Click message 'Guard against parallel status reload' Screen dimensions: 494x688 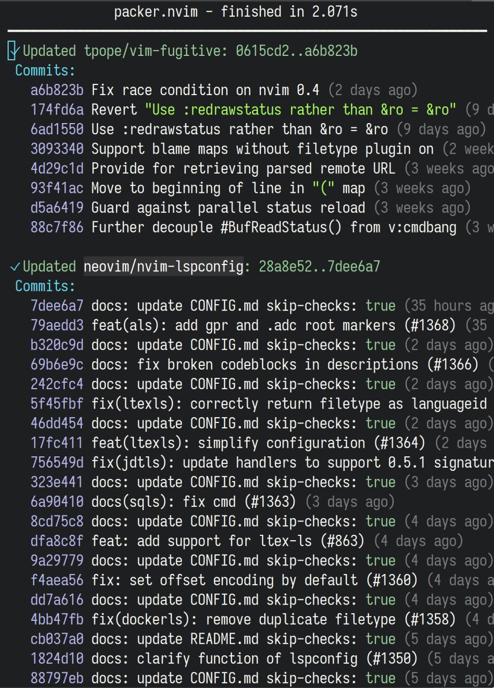coord(228,207)
